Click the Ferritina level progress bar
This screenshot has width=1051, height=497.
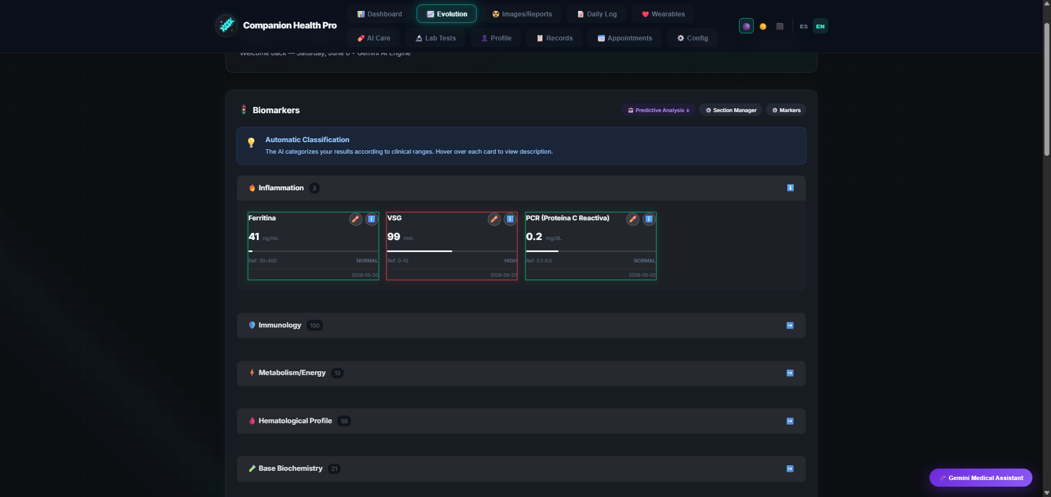coord(313,251)
